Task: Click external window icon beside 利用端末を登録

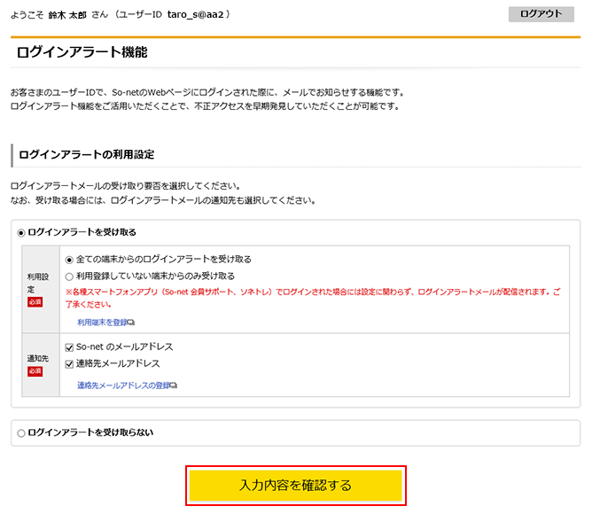Action: [x=131, y=323]
